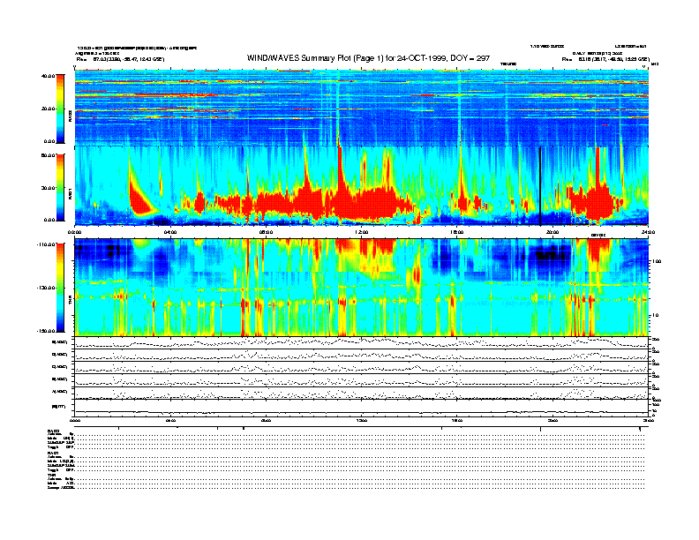
Task: Click the 20:00 tick label under RAD1 spectrogram
Action: pyautogui.click(x=552, y=232)
